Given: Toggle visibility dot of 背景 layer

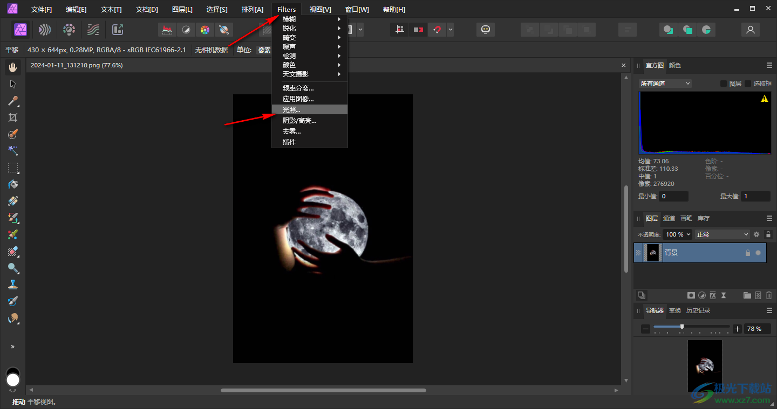Looking at the screenshot, I should (x=758, y=253).
